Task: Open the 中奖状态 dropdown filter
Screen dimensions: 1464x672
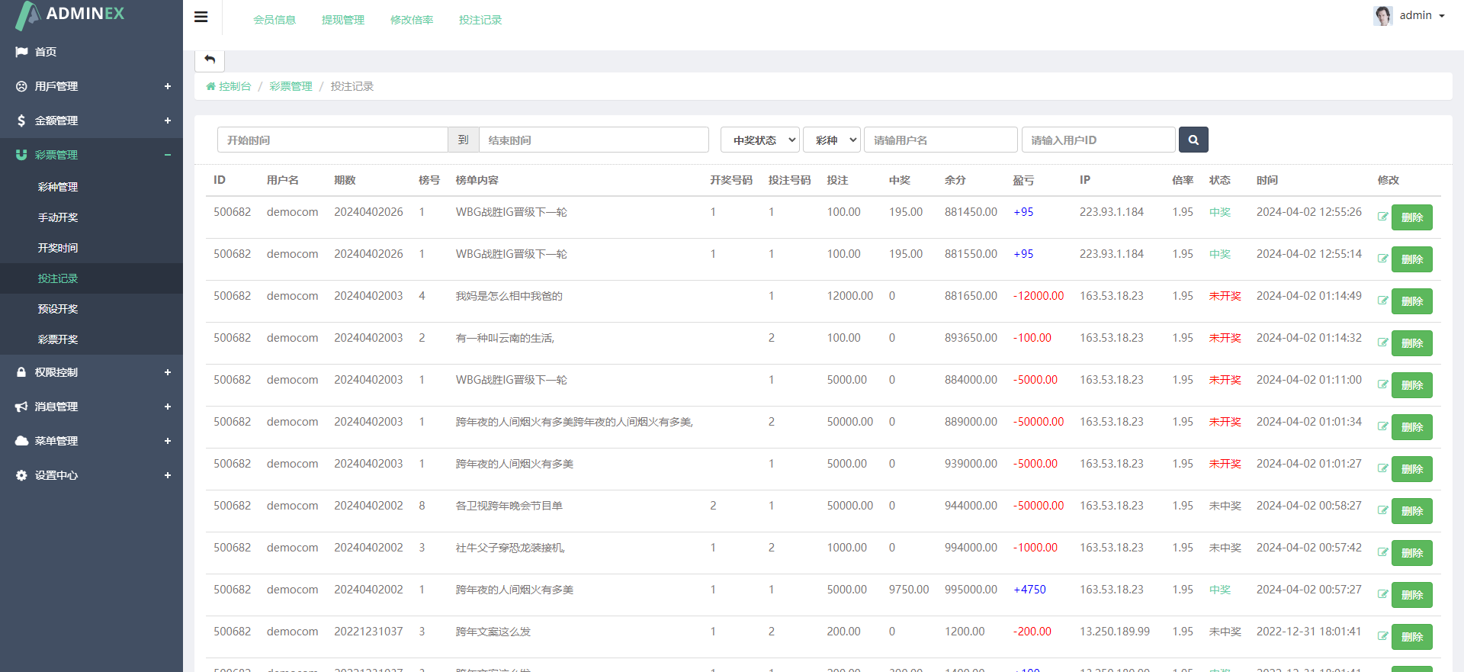Action: click(759, 140)
